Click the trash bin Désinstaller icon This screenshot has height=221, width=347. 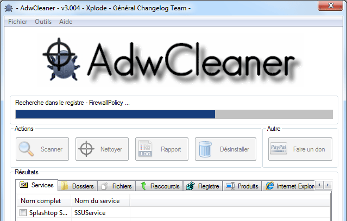coord(205,149)
